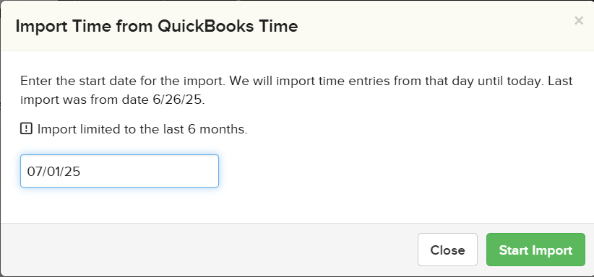This screenshot has width=594, height=277.
Task: Place cursor at end of date field
Action: point(147,171)
